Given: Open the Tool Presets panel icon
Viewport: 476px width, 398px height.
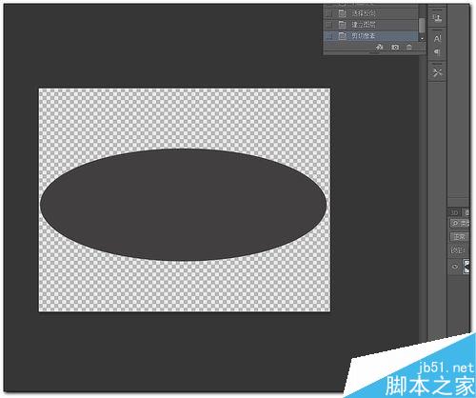Looking at the screenshot, I should coord(437,72).
